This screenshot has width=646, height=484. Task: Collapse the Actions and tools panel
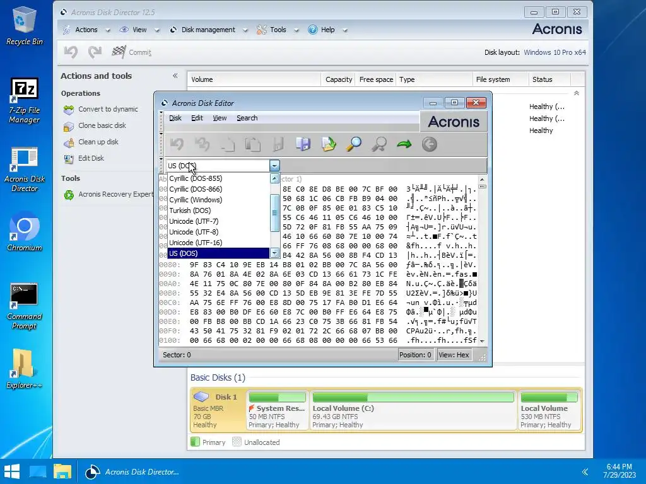pyautogui.click(x=175, y=76)
